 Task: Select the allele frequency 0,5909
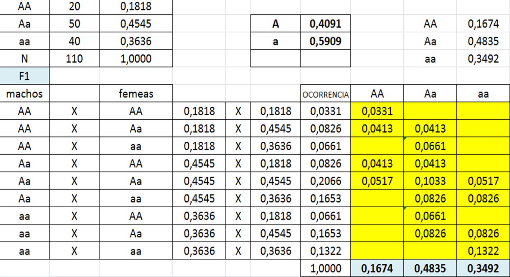click(x=325, y=41)
